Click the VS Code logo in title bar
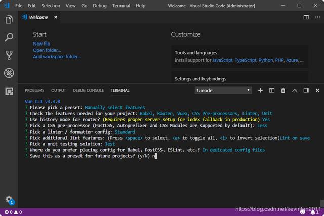 [7, 5]
